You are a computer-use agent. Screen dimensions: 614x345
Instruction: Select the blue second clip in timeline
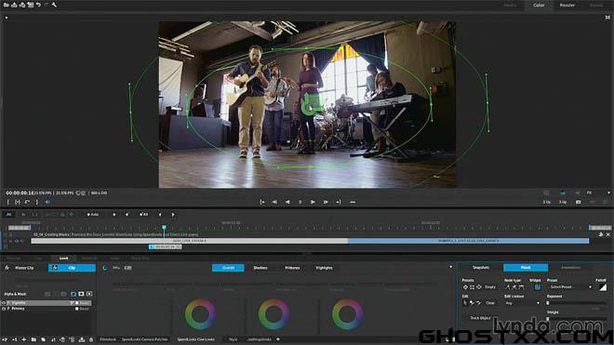(468, 241)
